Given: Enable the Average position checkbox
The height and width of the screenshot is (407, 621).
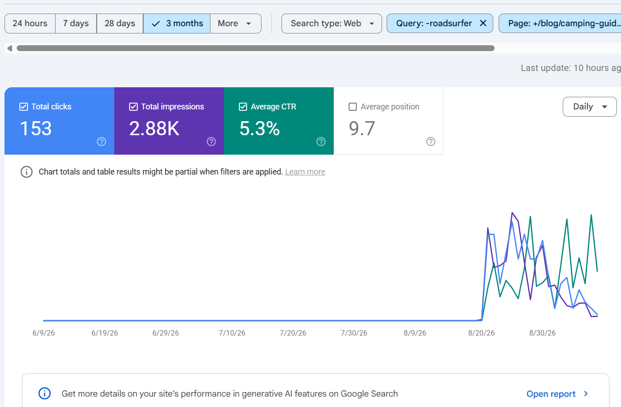Looking at the screenshot, I should point(353,107).
